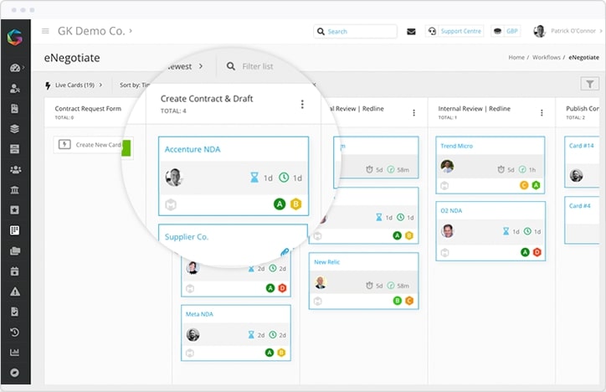This screenshot has height=392, width=606.
Task: Open the Support Centre link
Action: click(x=454, y=32)
